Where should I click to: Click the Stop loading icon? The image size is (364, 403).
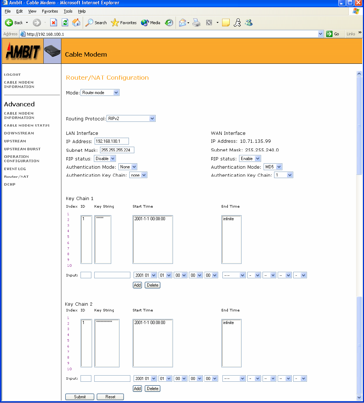(x=53, y=23)
